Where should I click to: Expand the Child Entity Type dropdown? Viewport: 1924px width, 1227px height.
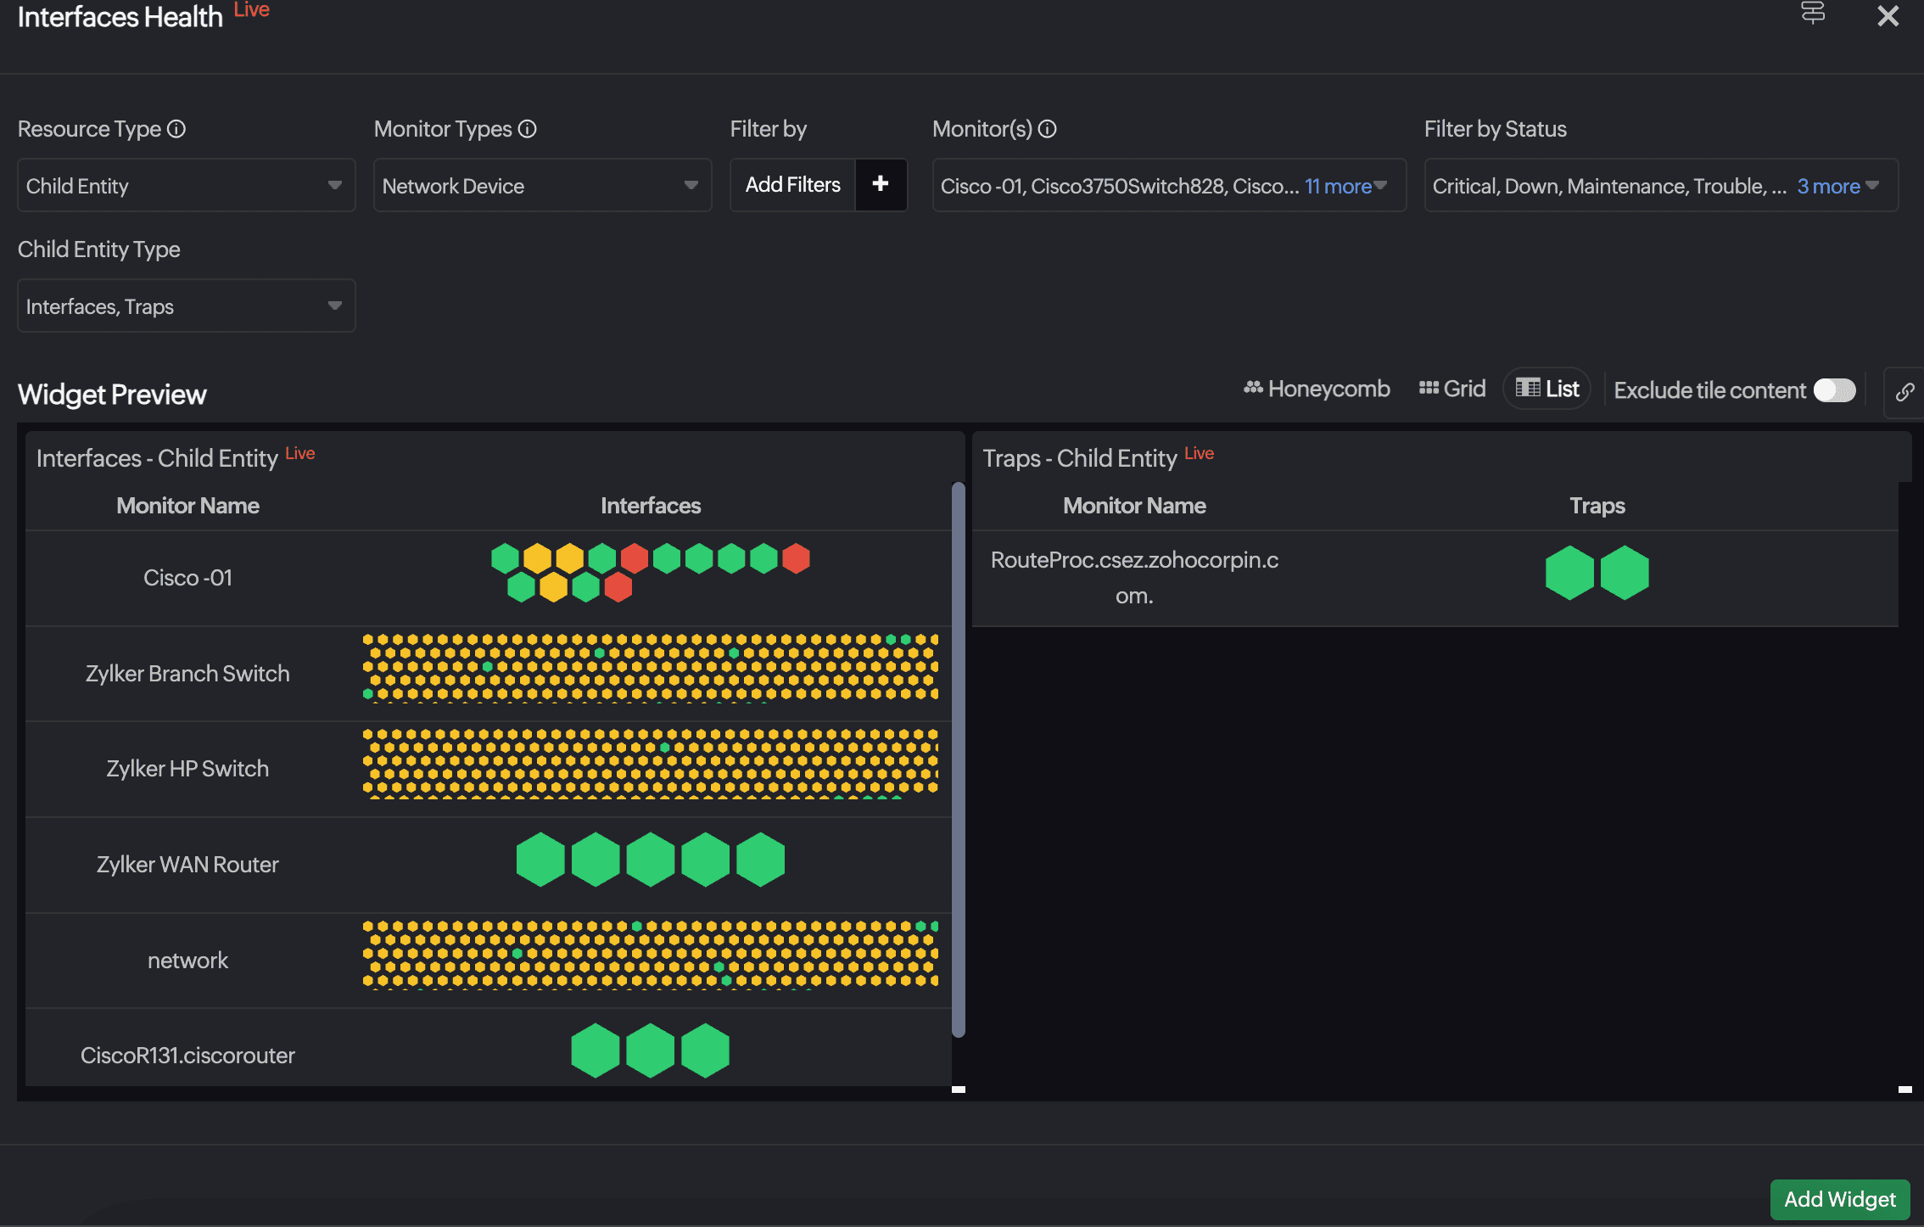click(186, 306)
